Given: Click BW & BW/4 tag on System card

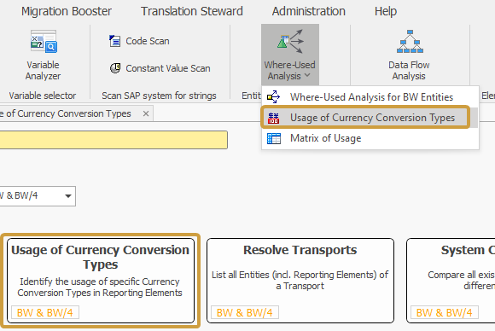Looking at the screenshot, I should click(x=445, y=313).
